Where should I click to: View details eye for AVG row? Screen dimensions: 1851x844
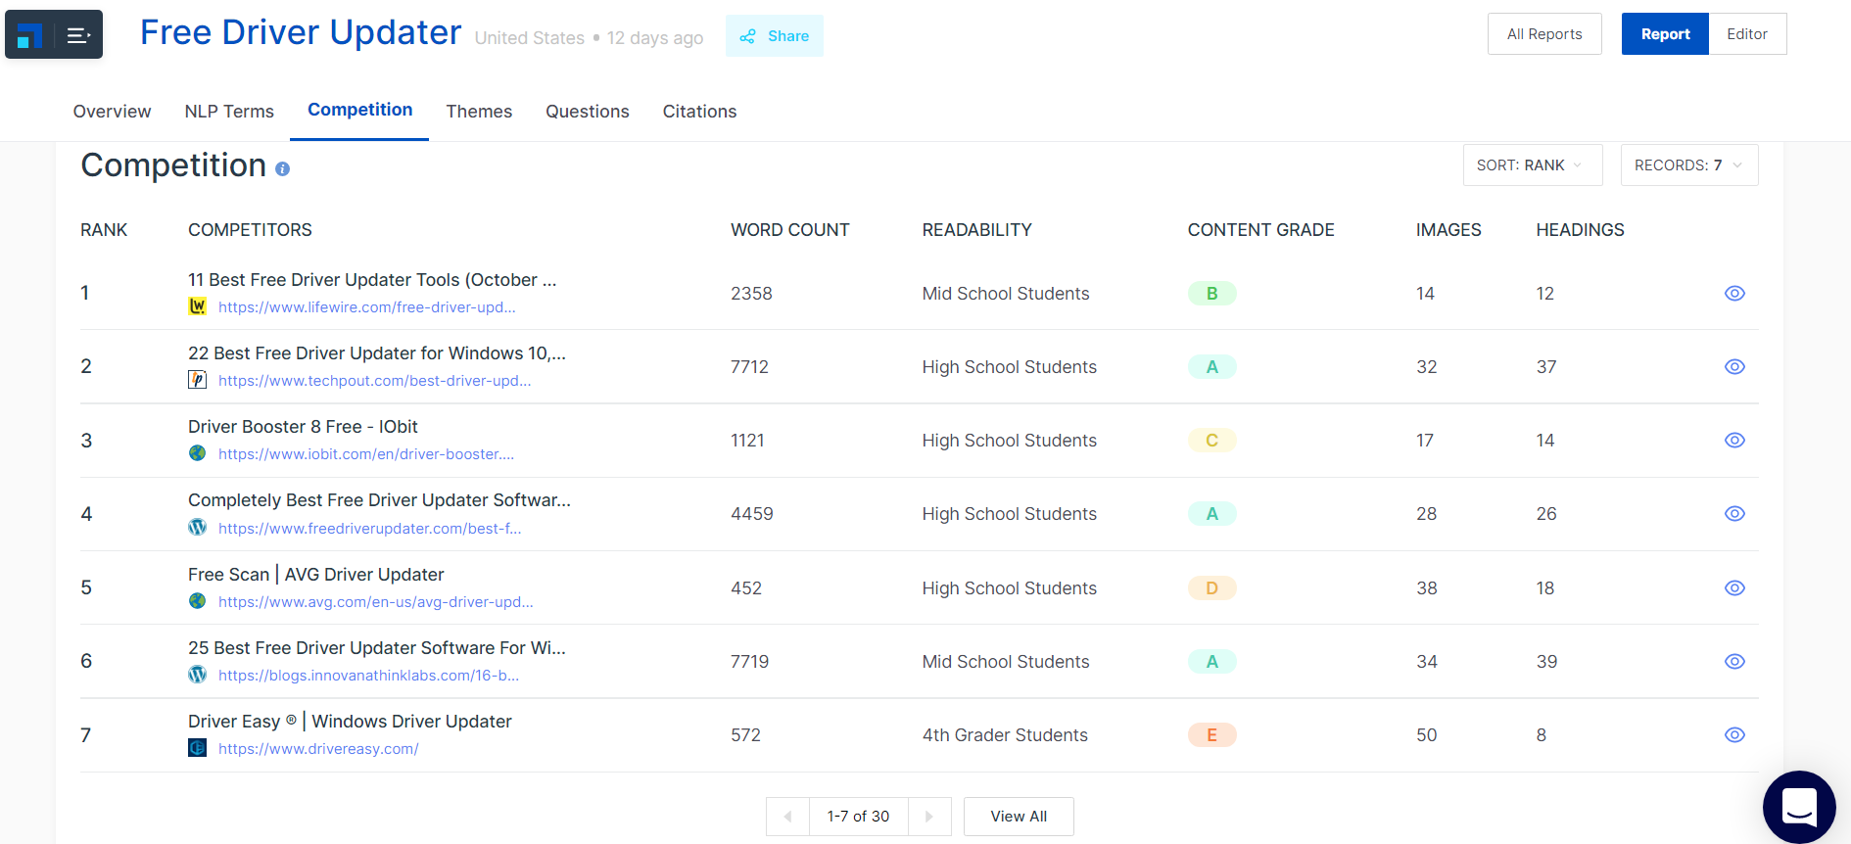[1734, 588]
